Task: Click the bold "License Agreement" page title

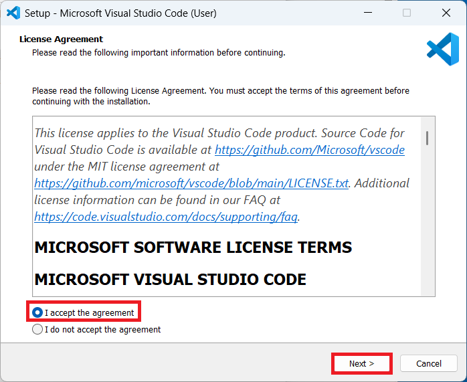Action: (61, 39)
